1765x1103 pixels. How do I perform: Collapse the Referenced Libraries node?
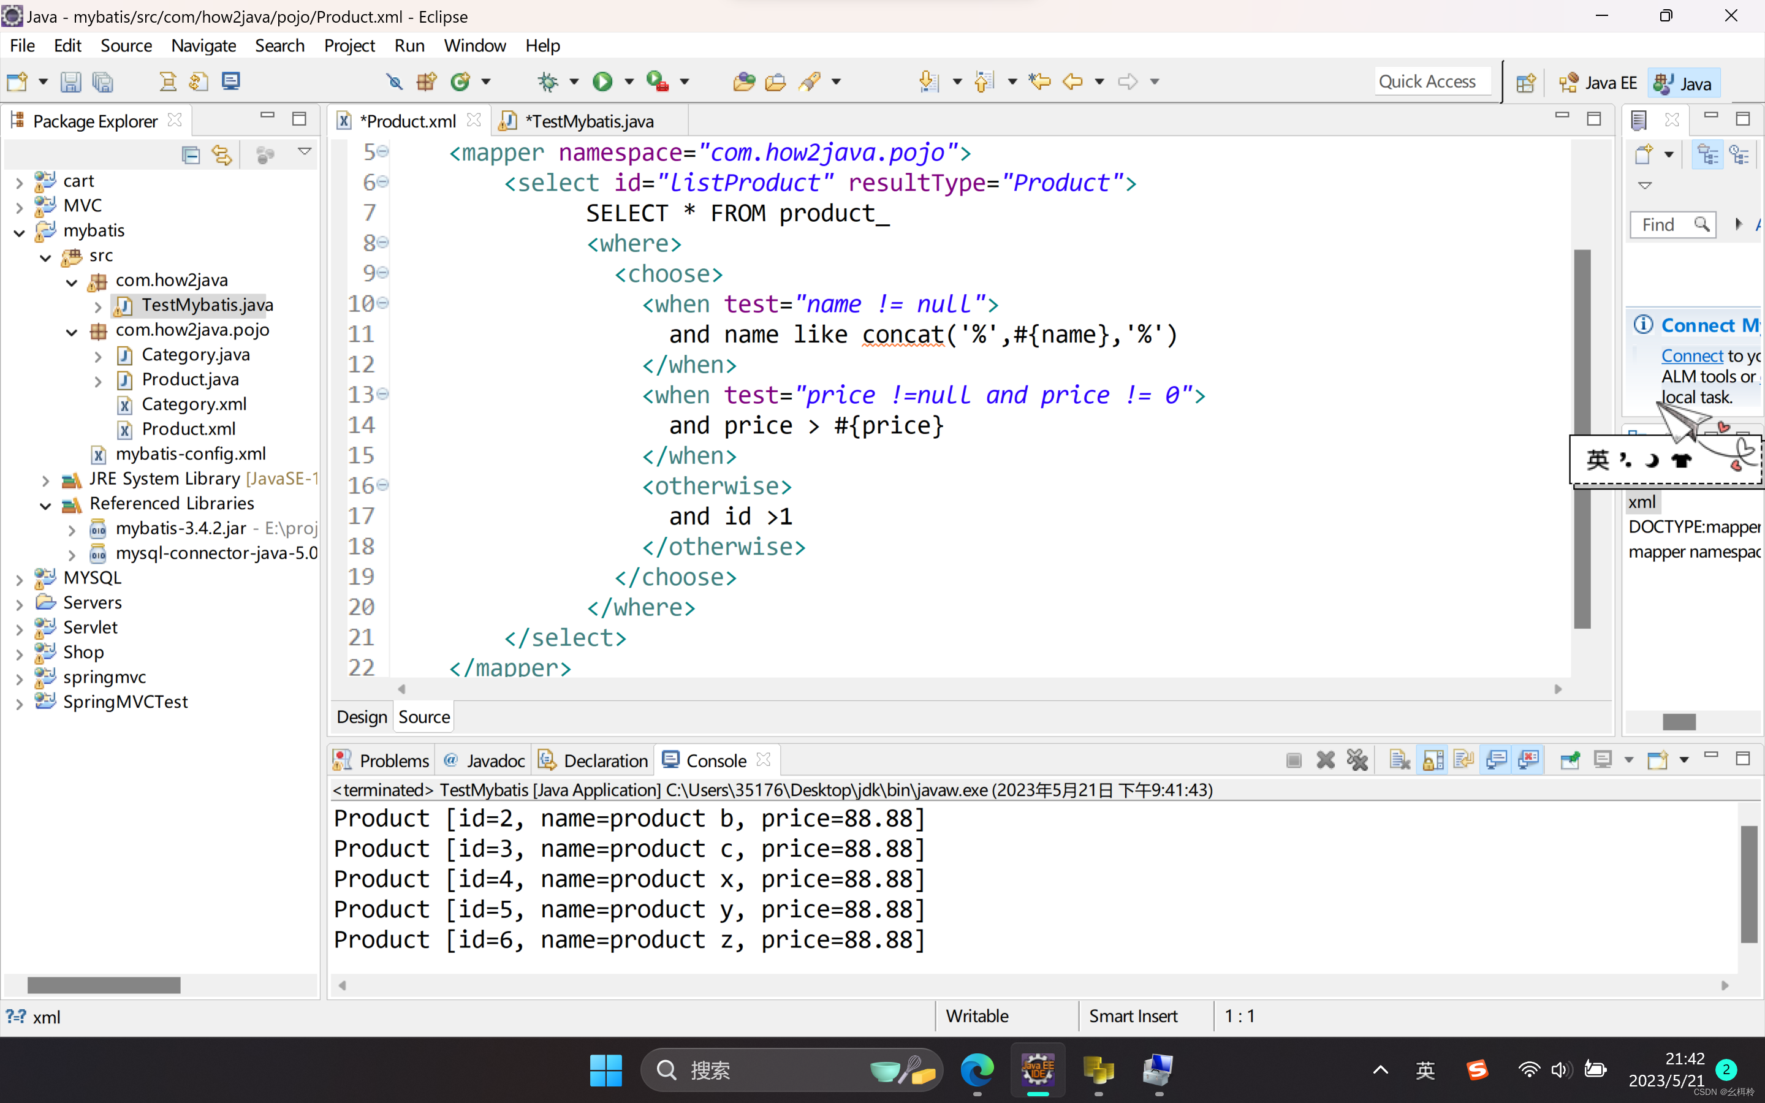click(x=45, y=505)
